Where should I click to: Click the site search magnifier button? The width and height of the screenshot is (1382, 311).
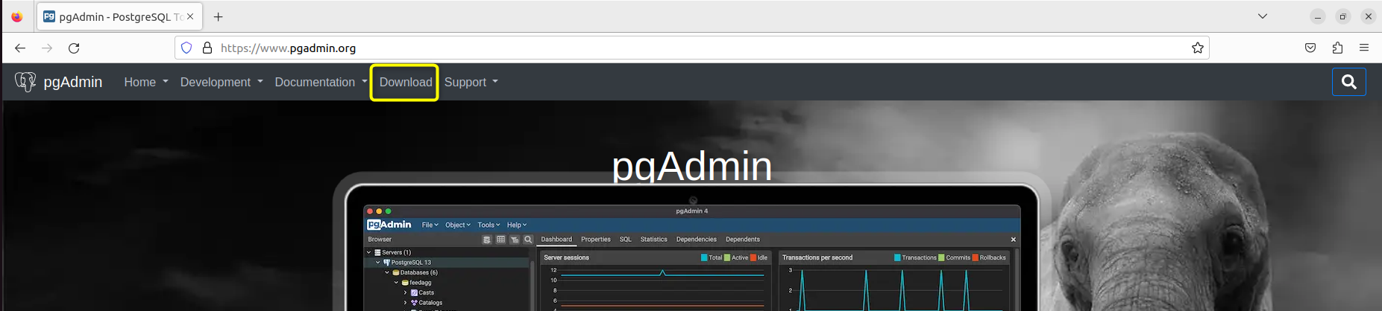pyautogui.click(x=1348, y=82)
